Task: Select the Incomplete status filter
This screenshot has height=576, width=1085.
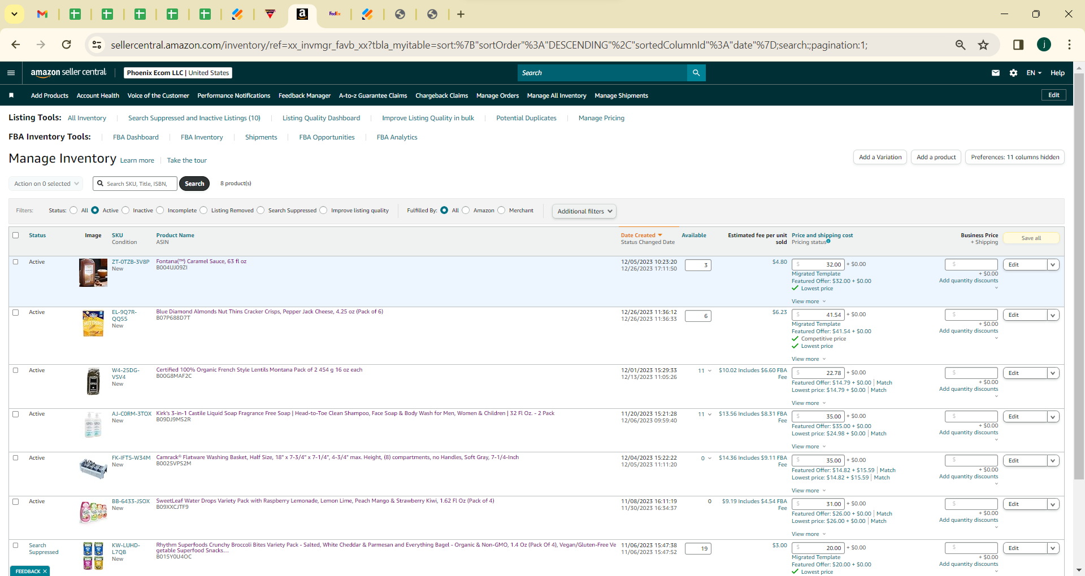Action: tap(160, 210)
